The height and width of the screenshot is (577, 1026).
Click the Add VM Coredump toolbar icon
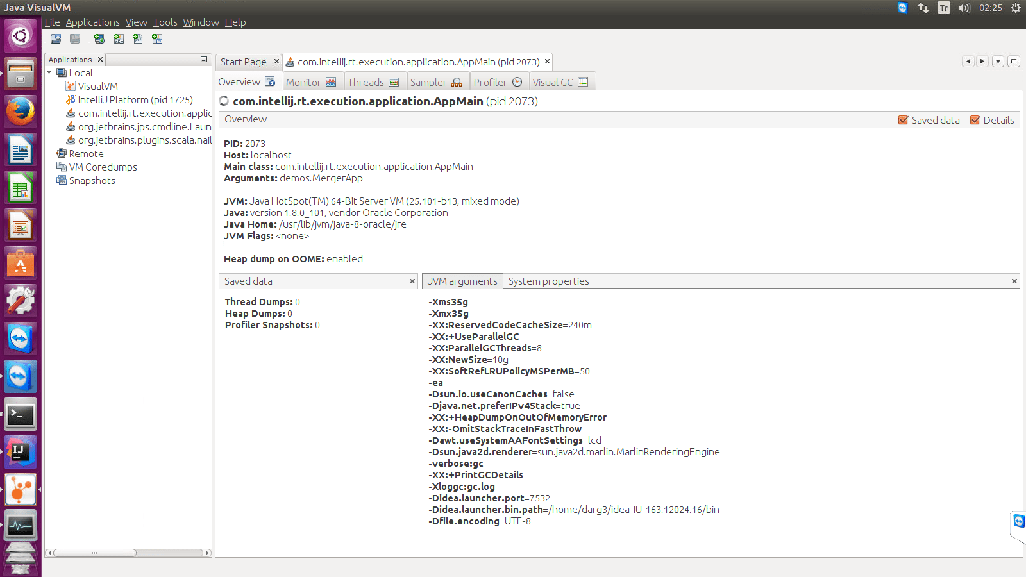coord(138,39)
